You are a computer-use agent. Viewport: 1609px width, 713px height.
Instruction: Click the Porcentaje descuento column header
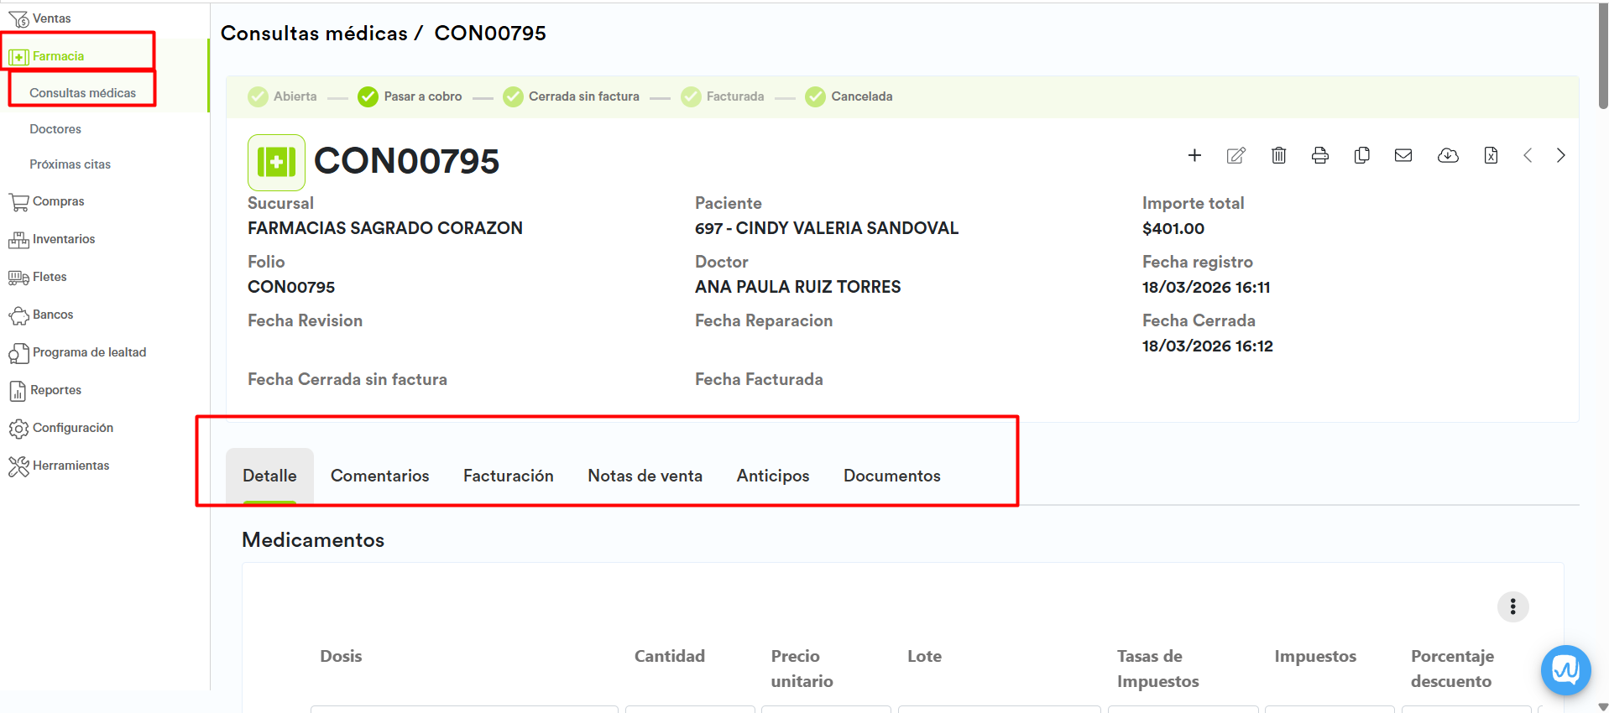1452,669
